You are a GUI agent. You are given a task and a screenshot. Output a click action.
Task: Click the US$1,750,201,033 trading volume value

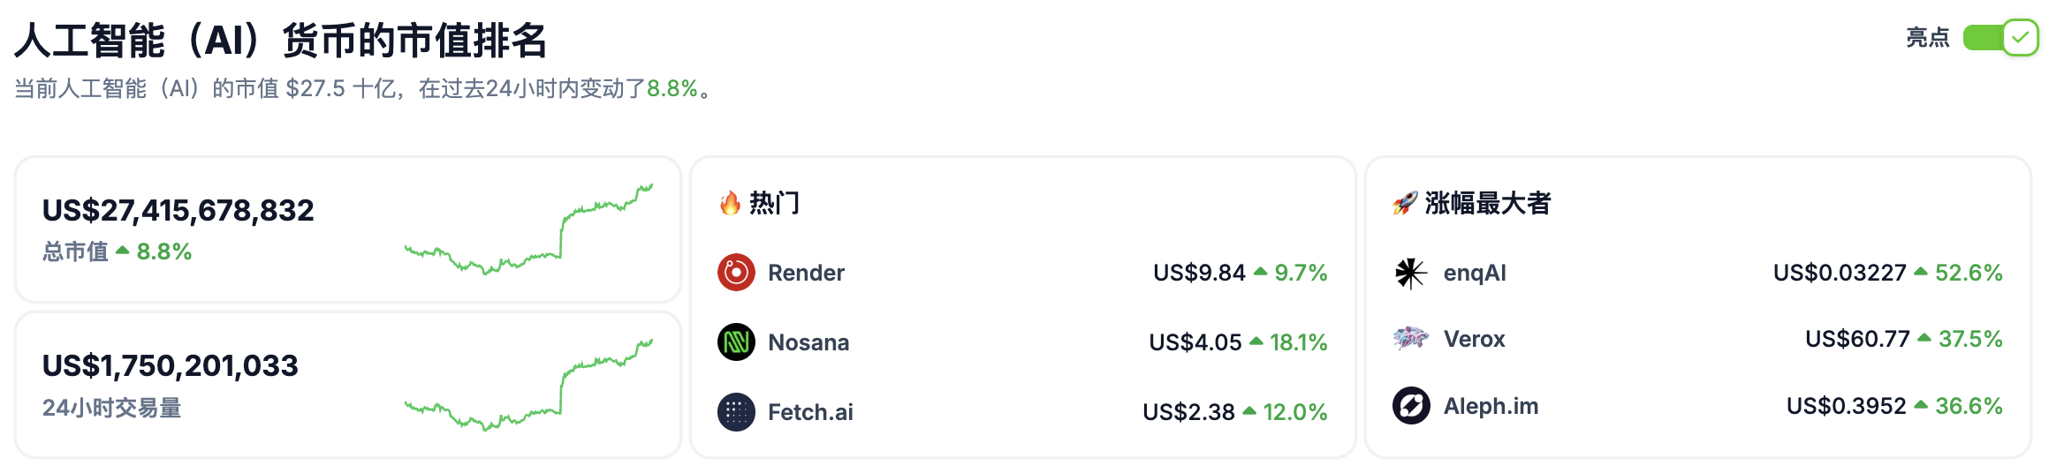click(x=171, y=365)
